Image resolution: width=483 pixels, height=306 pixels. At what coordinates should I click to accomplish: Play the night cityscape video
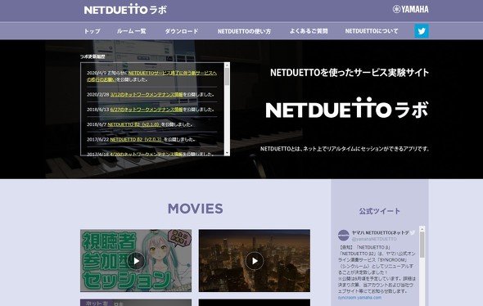click(255, 261)
